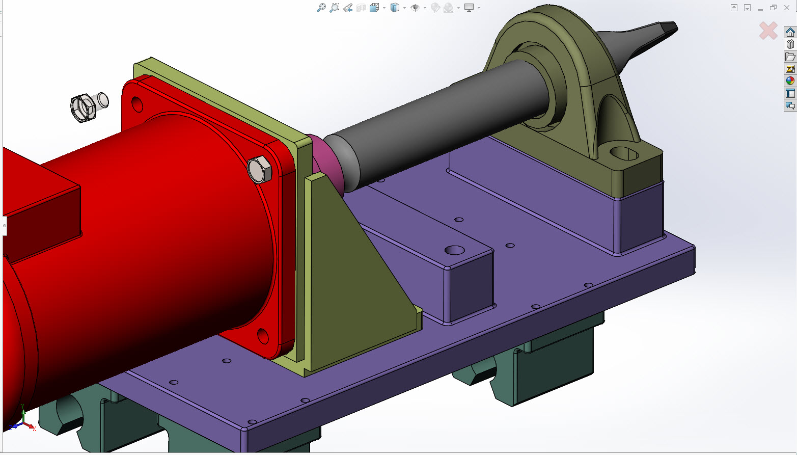Select the bearing base mounting hole

(x=624, y=153)
